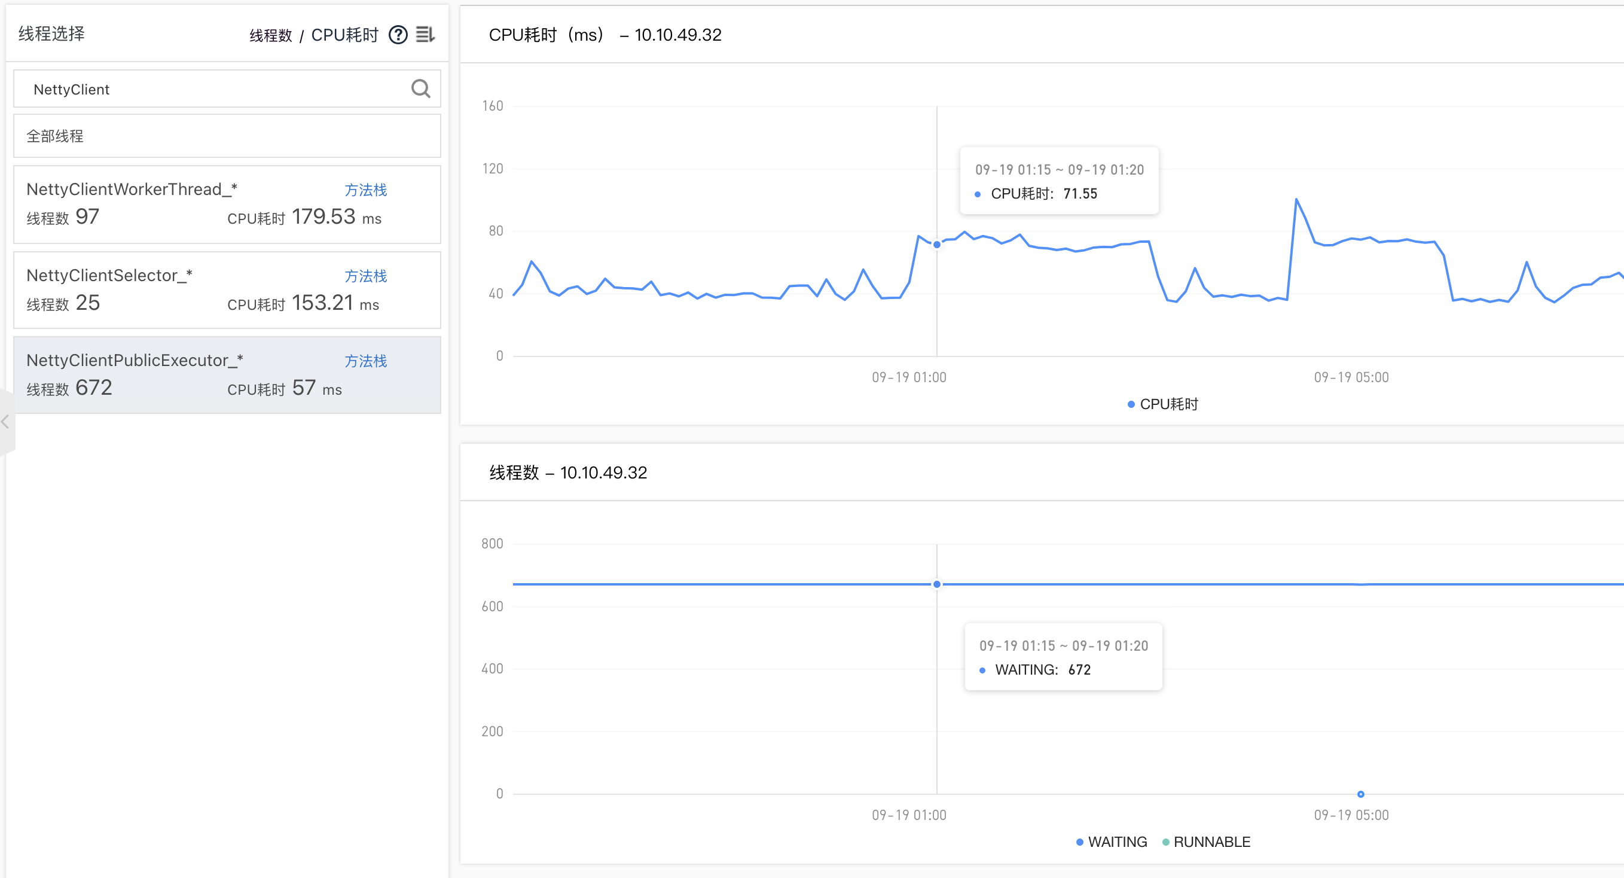Click CPU chart title with 10.10.49.32
Viewport: 1624px width, 878px height.
tap(605, 35)
